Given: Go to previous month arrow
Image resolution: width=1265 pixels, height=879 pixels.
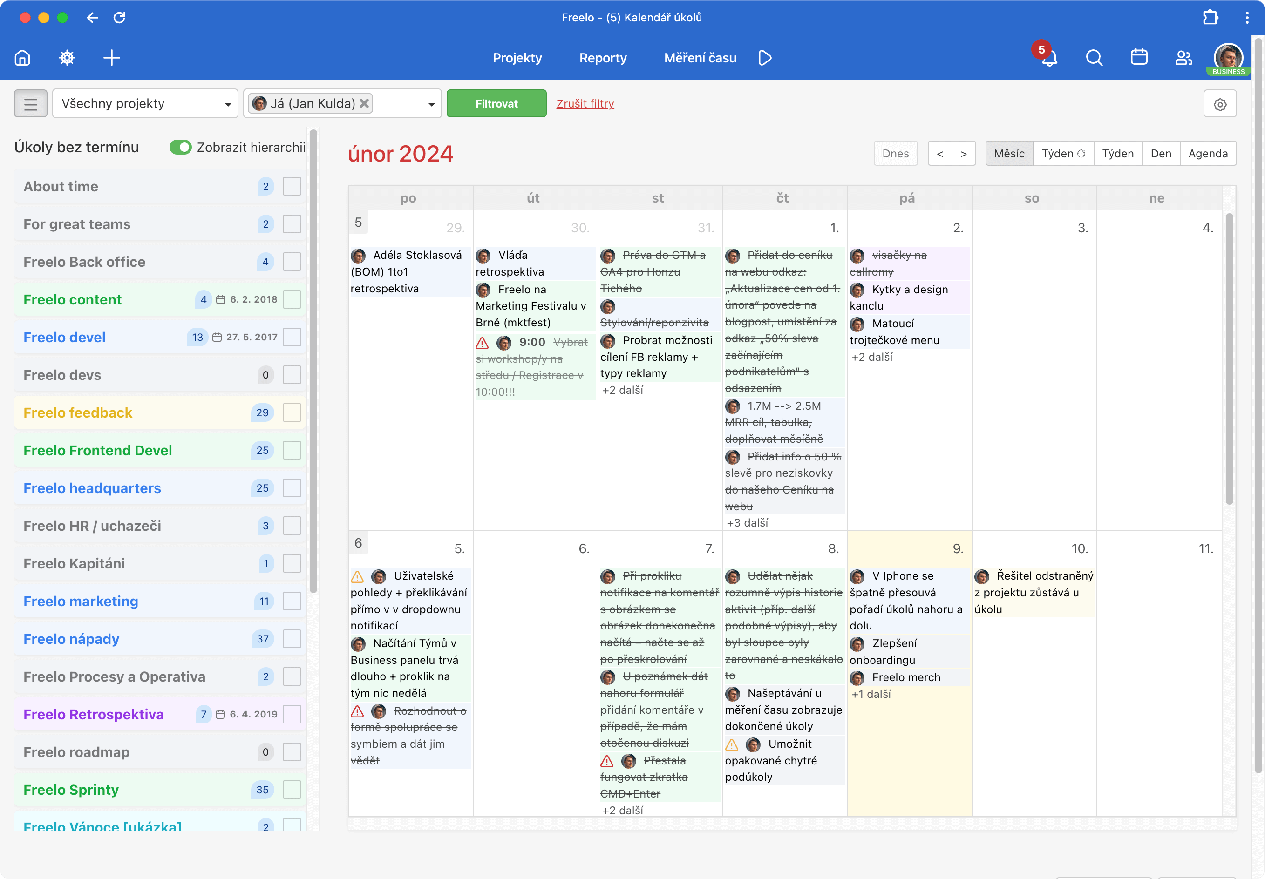Looking at the screenshot, I should click(x=940, y=154).
